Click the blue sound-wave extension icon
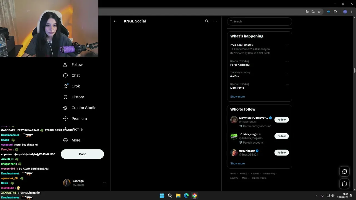Image resolution: width=356 pixels, height=200 pixels. (328, 12)
